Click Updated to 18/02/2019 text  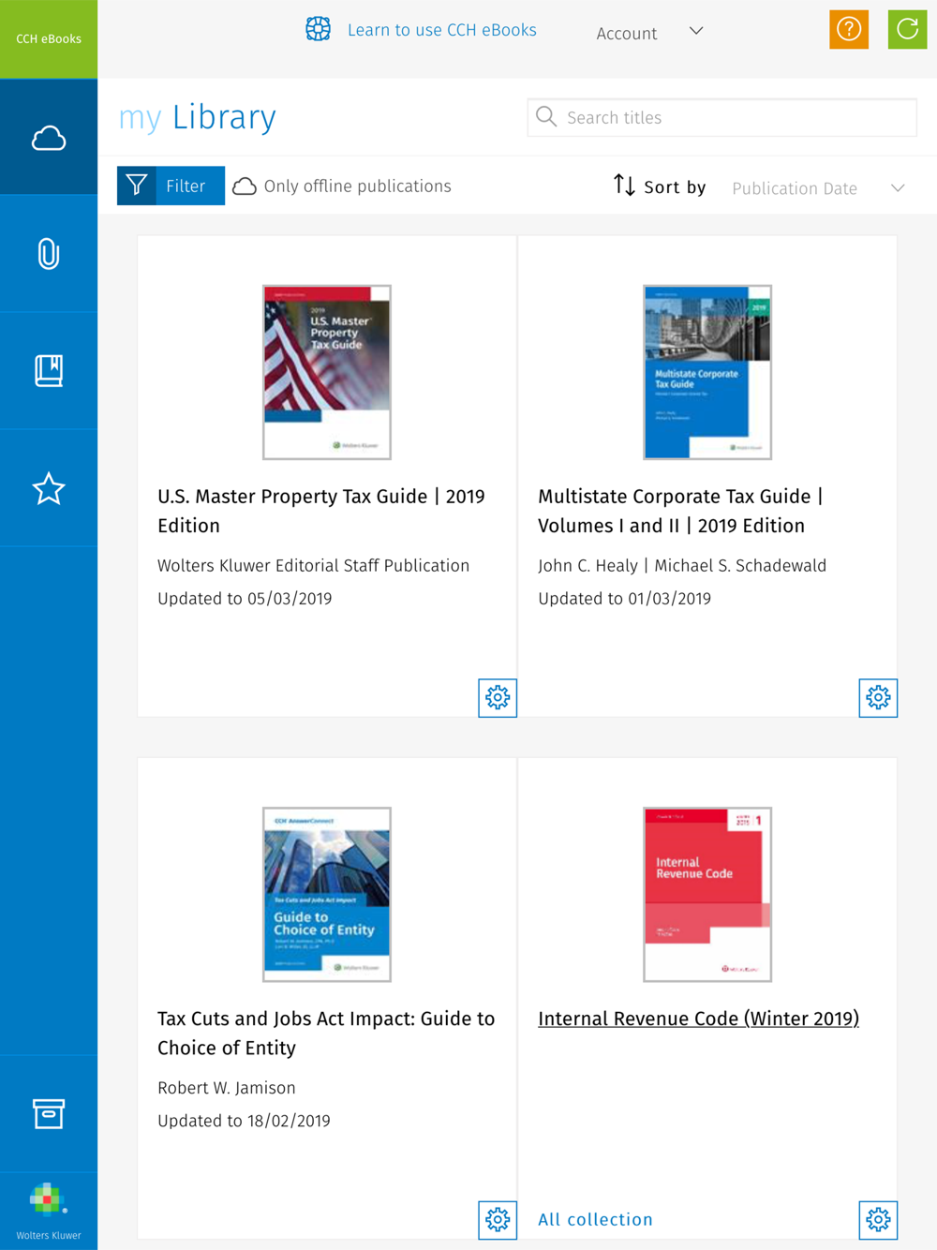244,1120
